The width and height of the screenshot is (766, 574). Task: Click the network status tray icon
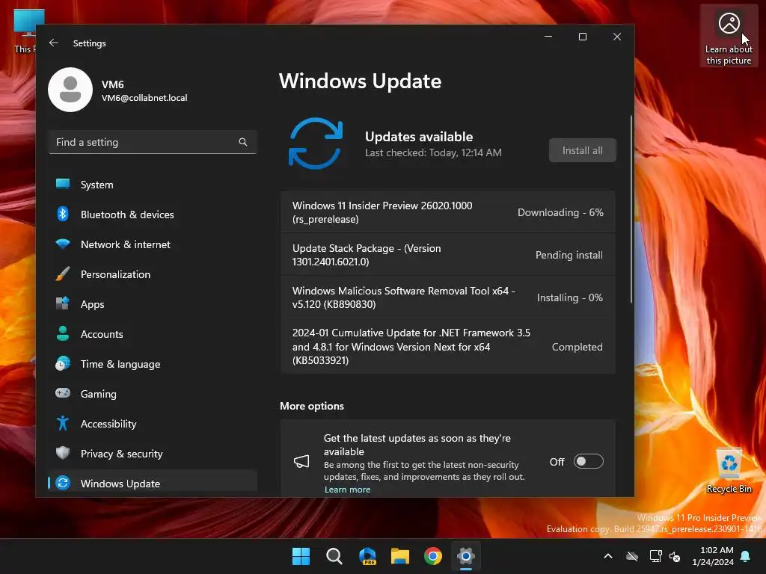[655, 556]
